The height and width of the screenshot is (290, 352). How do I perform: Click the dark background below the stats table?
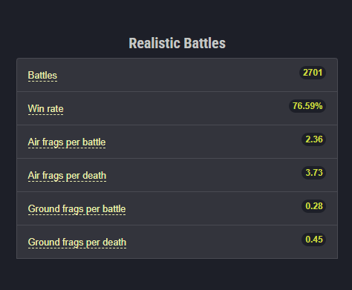[x=177, y=274]
